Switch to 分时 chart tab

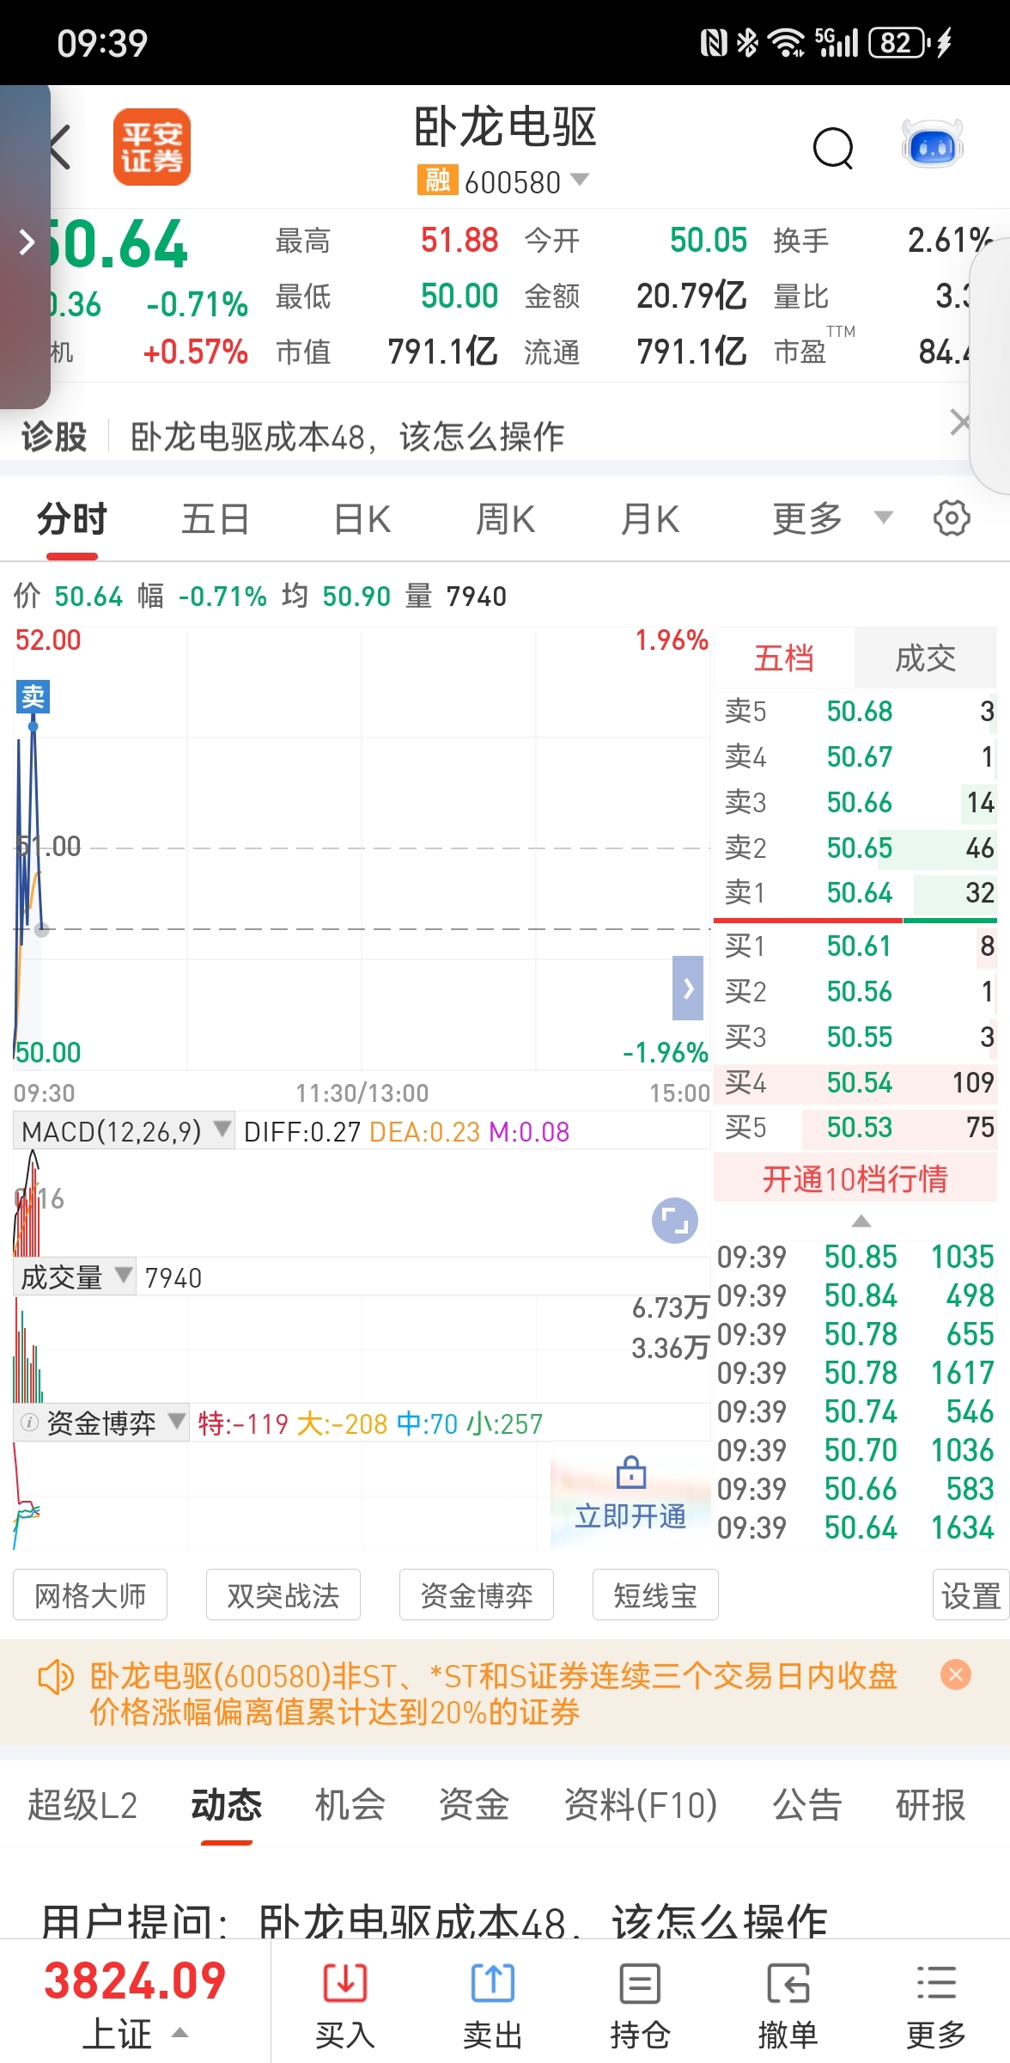point(71,519)
